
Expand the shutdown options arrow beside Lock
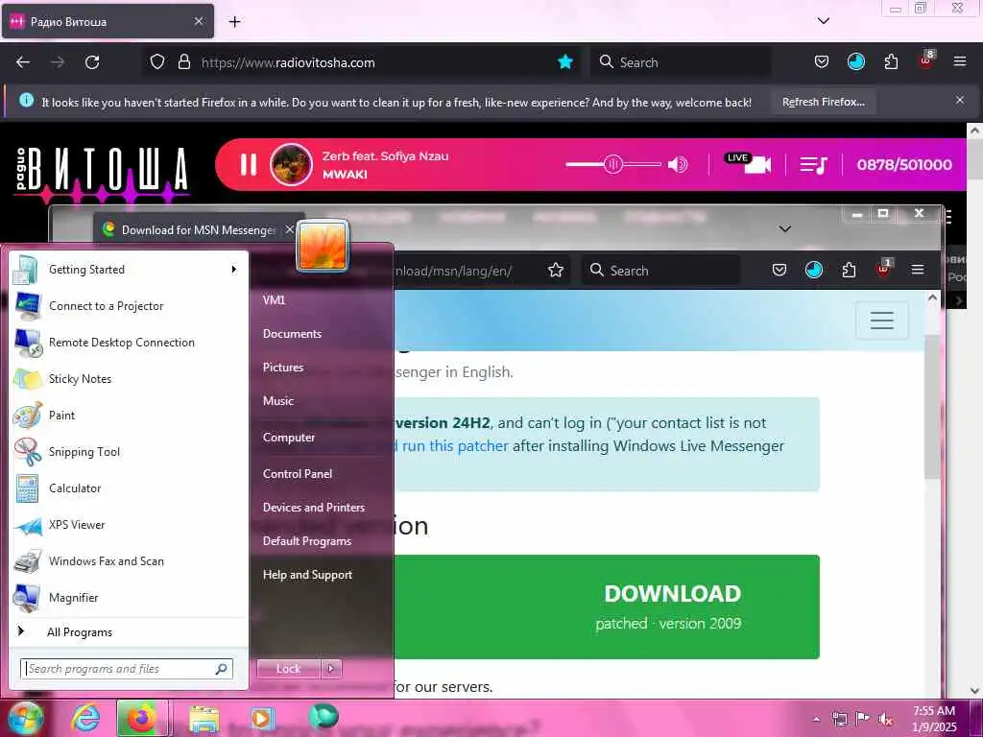point(331,669)
